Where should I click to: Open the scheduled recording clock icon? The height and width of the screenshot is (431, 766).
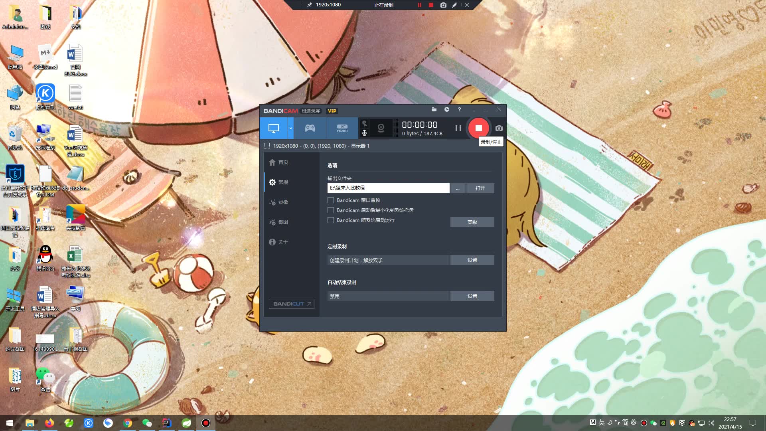(x=447, y=109)
